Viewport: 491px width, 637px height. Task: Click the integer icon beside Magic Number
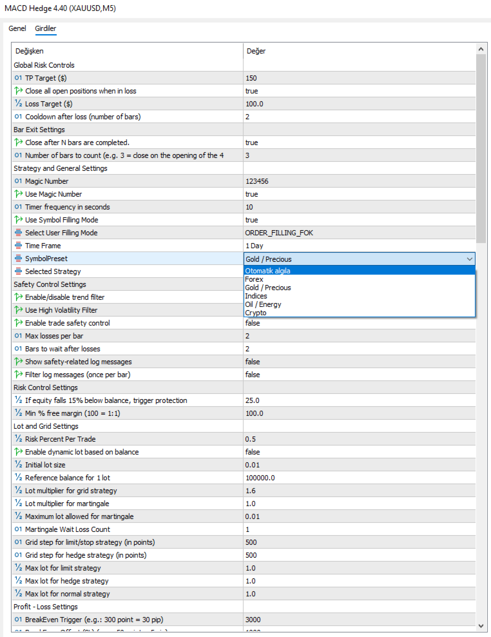click(x=18, y=181)
